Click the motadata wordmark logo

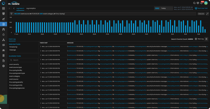pos(14,3)
